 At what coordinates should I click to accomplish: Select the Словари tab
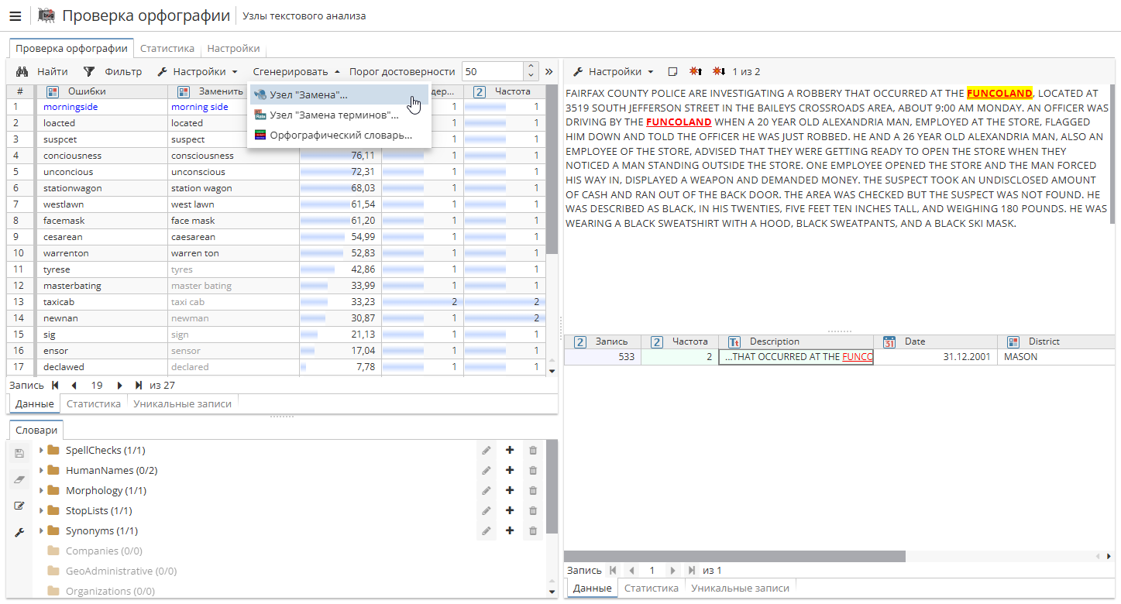36,430
